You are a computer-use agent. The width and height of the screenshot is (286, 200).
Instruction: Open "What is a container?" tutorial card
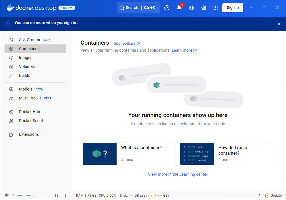(129, 154)
